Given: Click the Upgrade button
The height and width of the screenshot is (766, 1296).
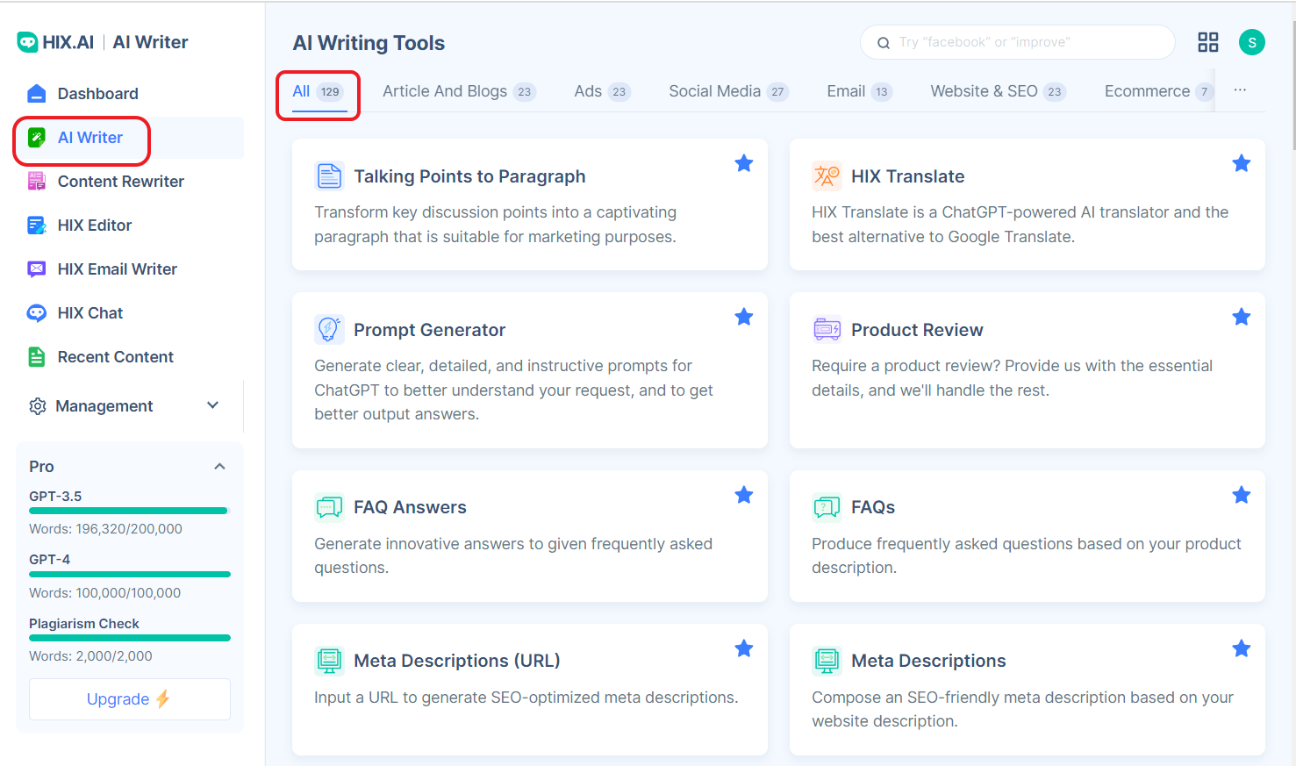Looking at the screenshot, I should (x=129, y=699).
